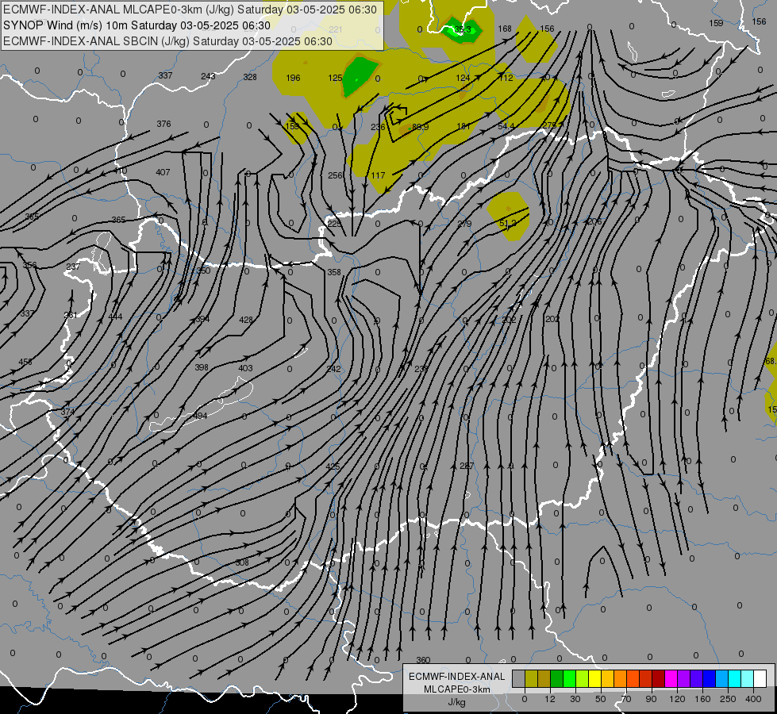The width and height of the screenshot is (777, 714).
Task: Click the map value 444
Action: pos(115,317)
